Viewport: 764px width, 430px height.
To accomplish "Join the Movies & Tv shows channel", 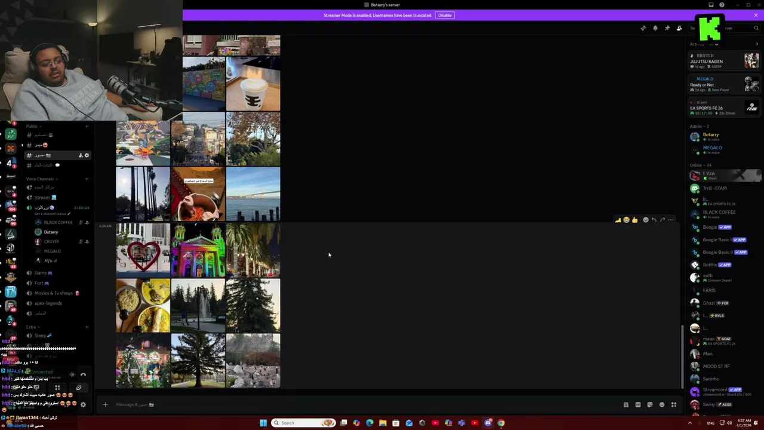I will 57,293.
